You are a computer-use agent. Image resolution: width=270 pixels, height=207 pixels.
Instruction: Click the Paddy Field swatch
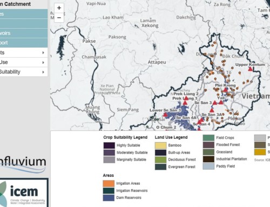(208, 166)
